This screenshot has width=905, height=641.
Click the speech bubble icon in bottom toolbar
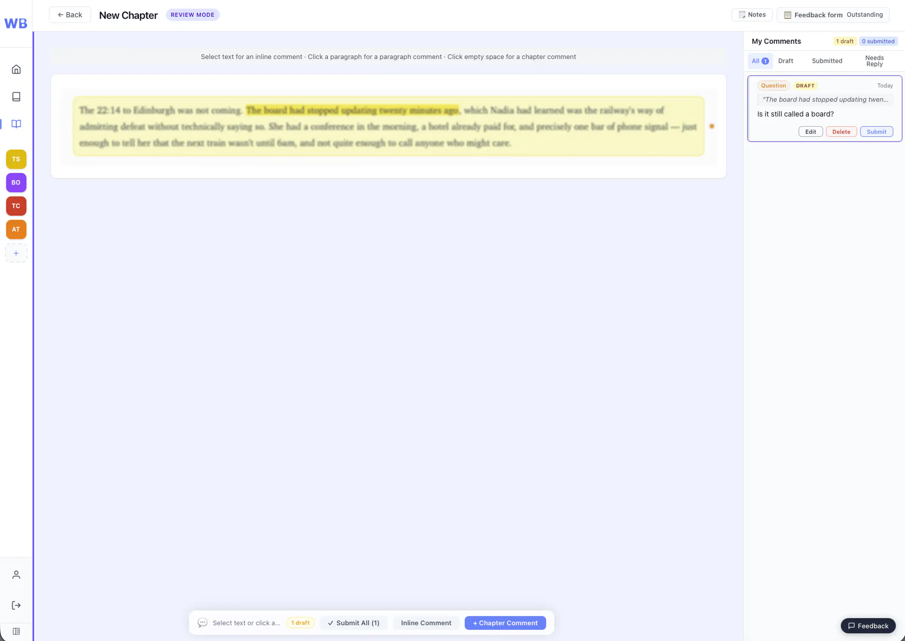tap(203, 623)
